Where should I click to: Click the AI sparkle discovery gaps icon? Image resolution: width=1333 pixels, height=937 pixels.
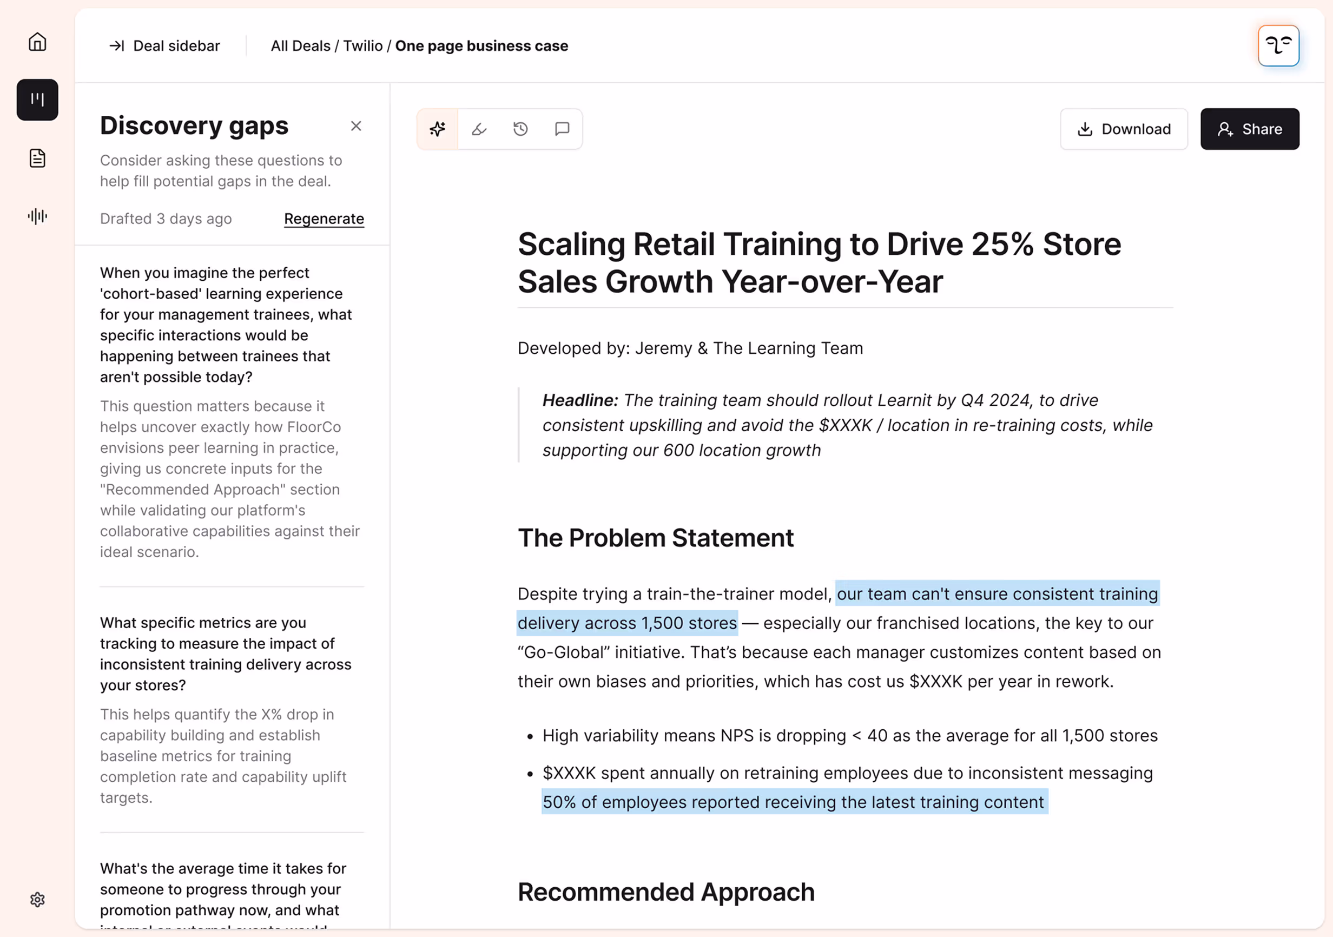tap(438, 129)
